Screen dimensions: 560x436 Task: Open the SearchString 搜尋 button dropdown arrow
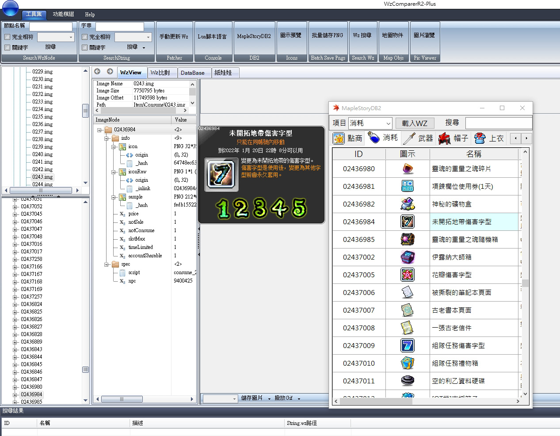point(144,47)
